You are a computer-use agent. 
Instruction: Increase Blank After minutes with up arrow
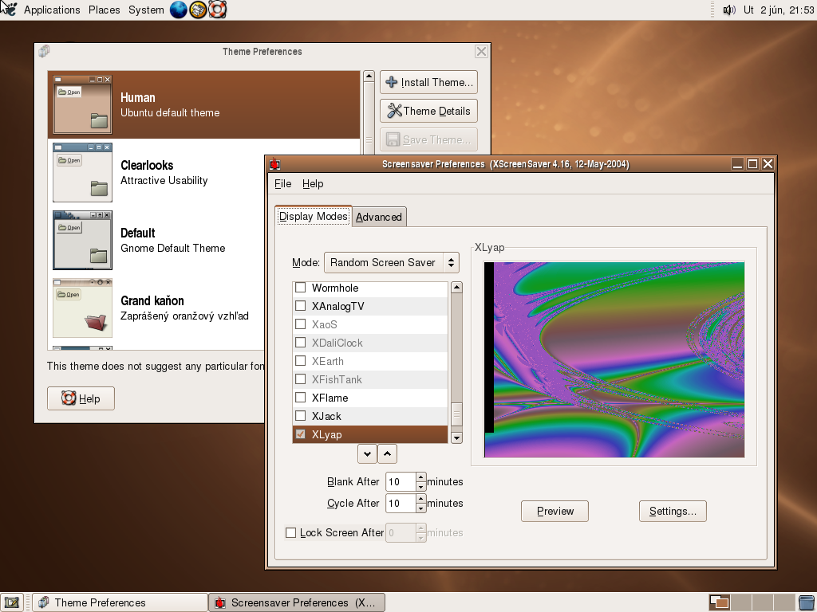(x=421, y=477)
